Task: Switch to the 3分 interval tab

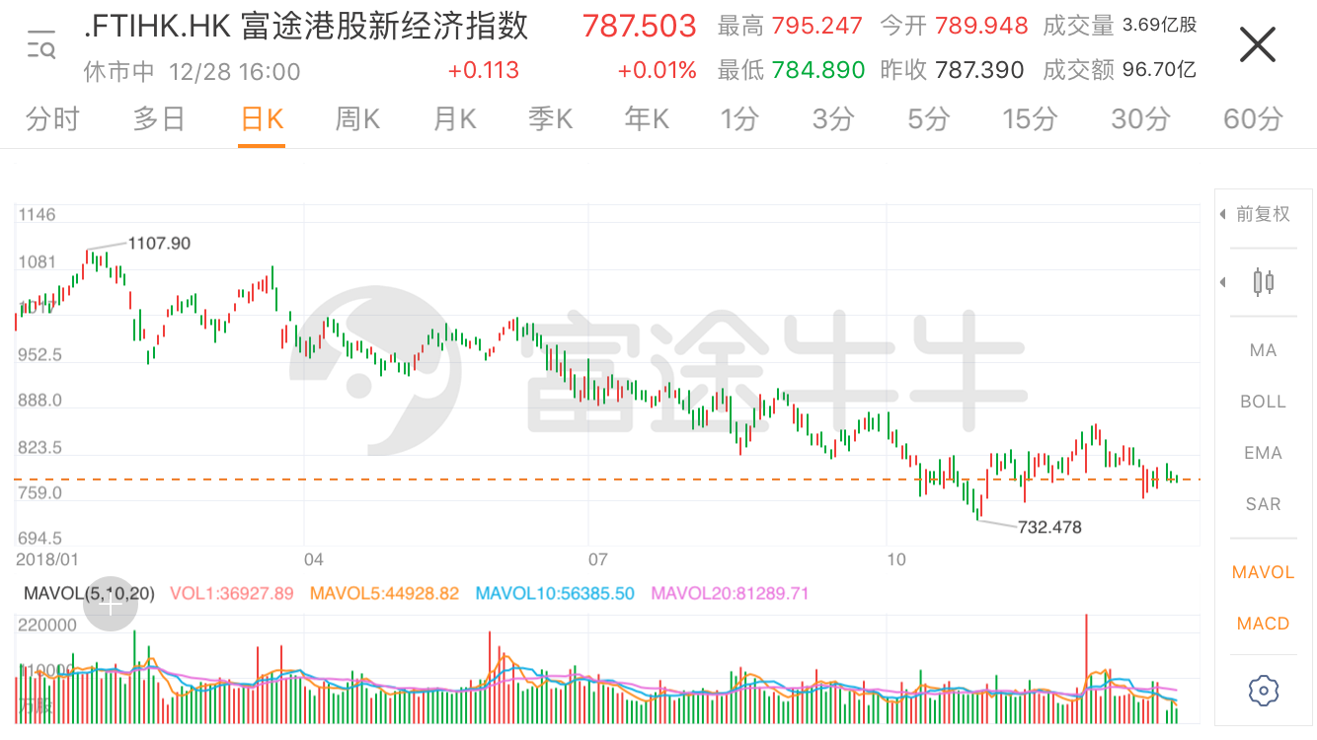Action: tap(833, 119)
